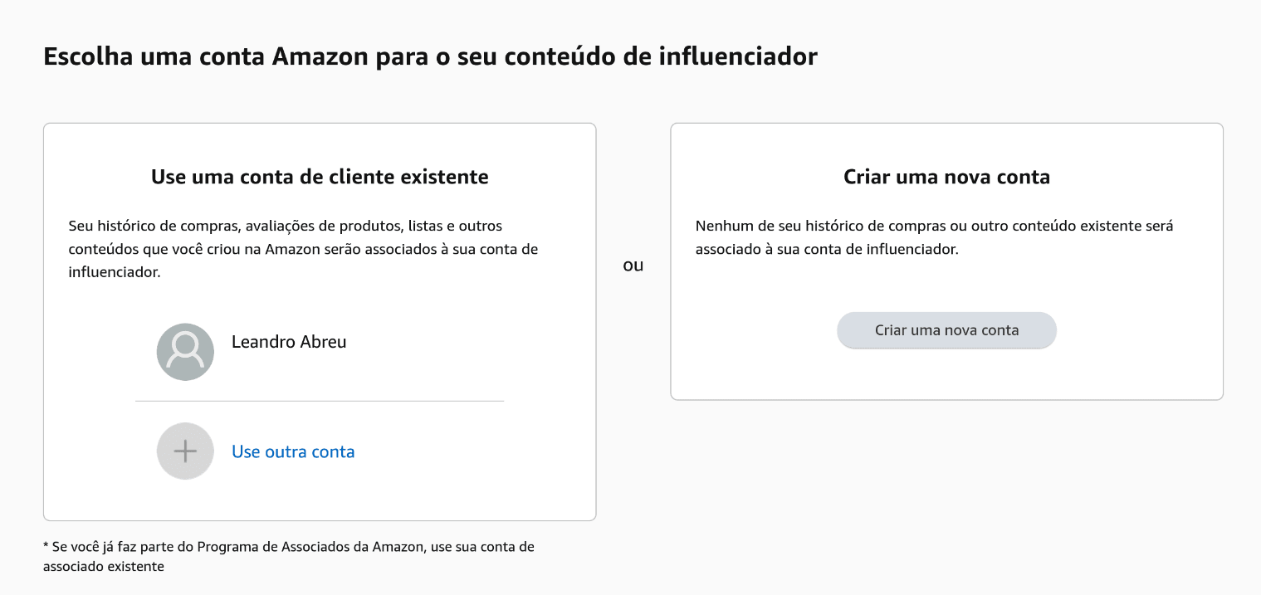Click the line starting "conteúdos que você criou"

(302, 249)
